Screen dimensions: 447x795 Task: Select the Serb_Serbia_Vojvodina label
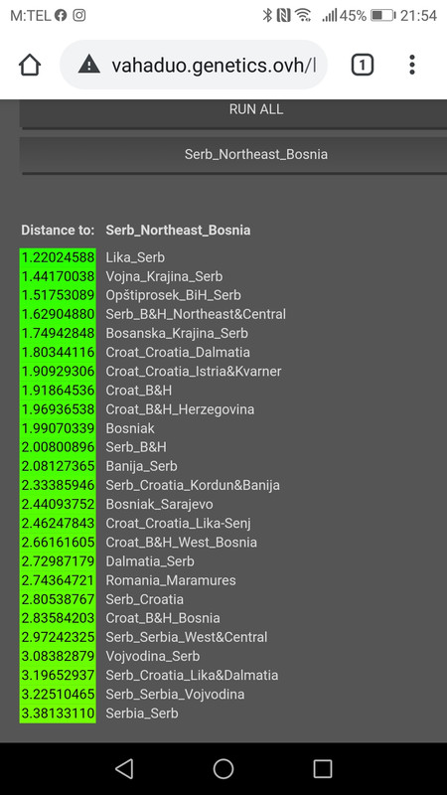click(175, 694)
